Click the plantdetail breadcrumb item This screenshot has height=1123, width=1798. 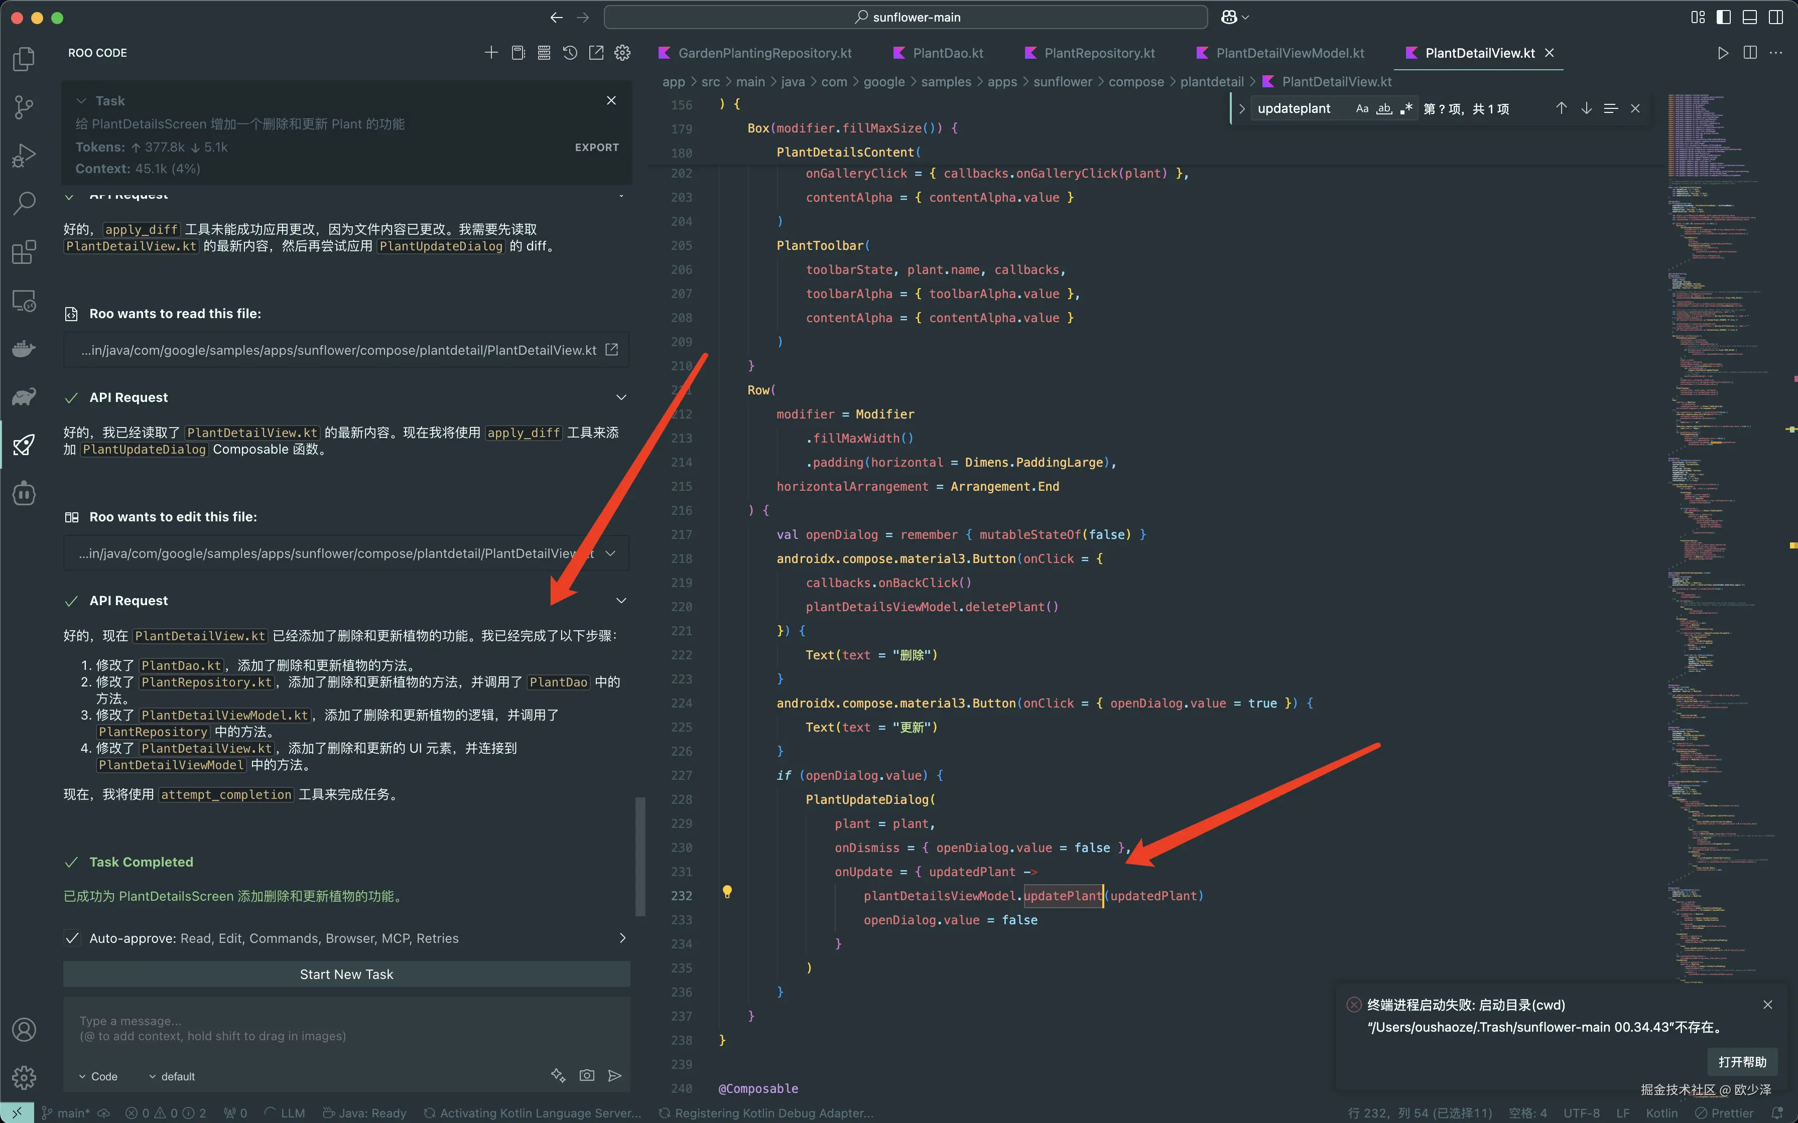1212,82
